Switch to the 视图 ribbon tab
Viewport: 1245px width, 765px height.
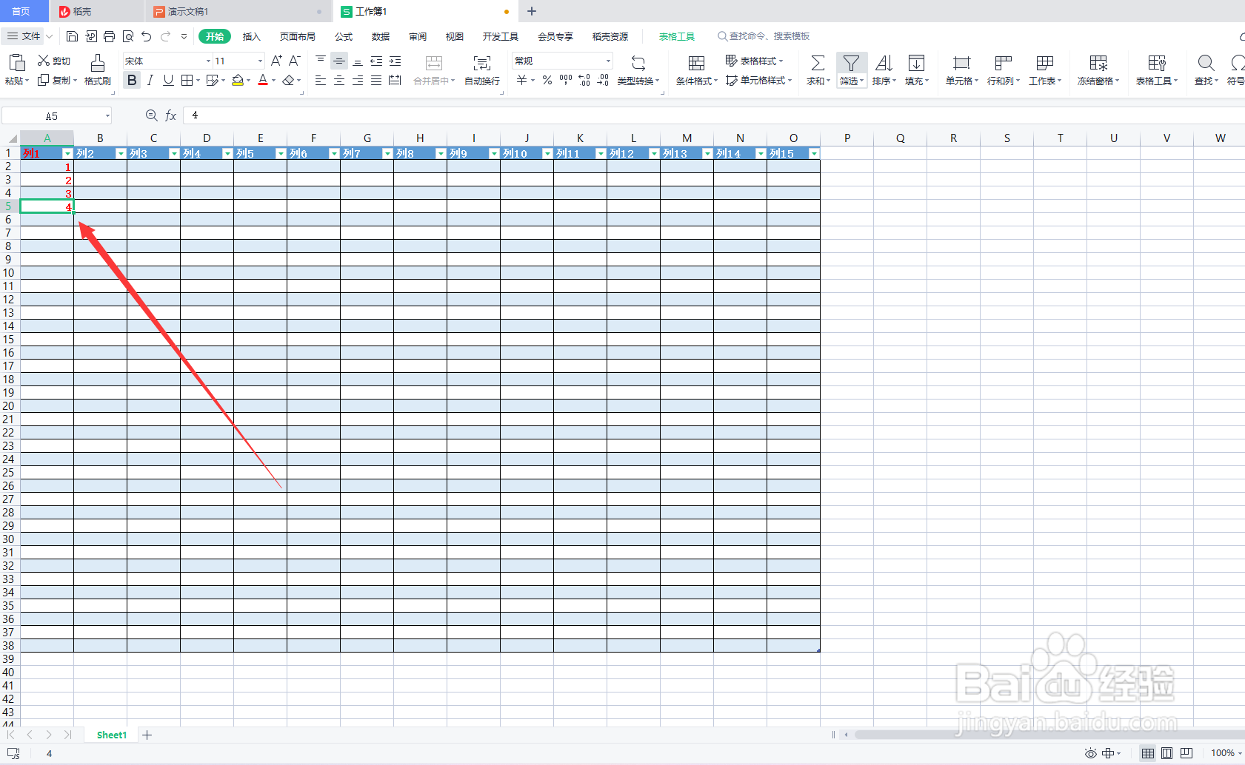[x=455, y=36]
